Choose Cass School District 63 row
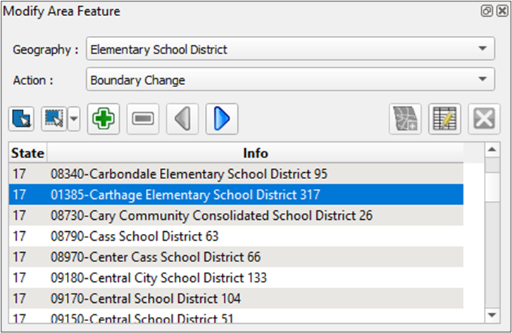Screen dimensions: 512x333 pos(135,236)
